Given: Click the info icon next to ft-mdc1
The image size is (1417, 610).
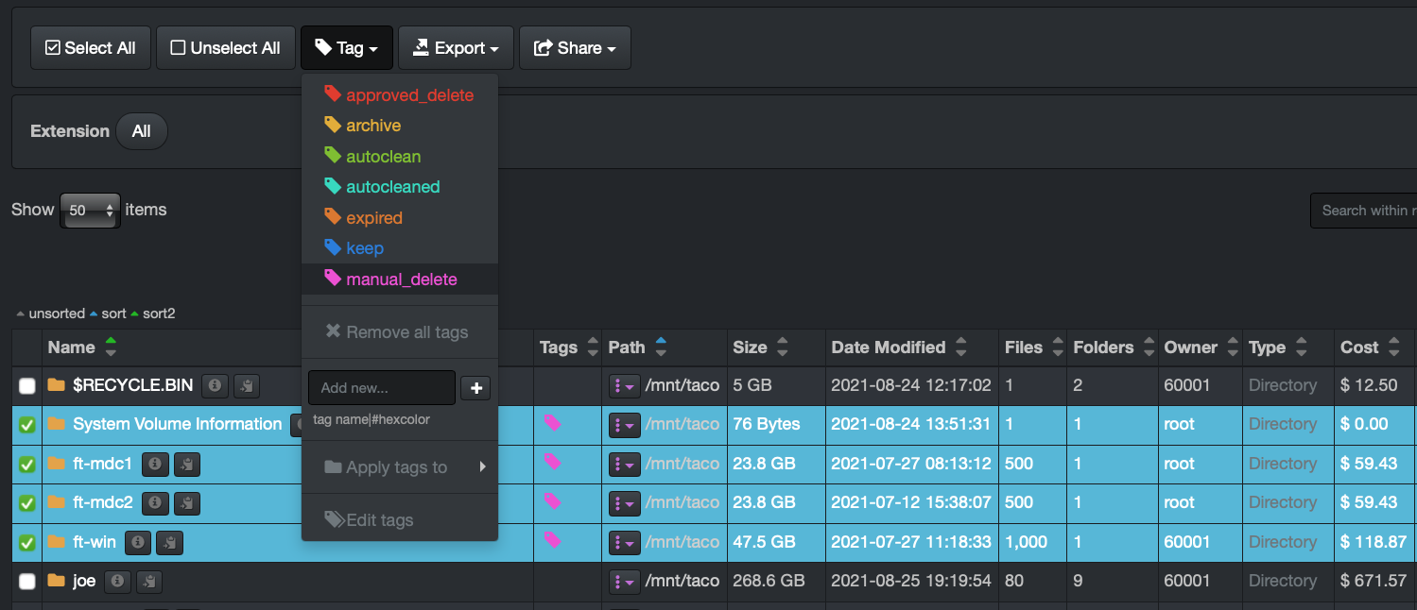Looking at the screenshot, I should click(155, 464).
